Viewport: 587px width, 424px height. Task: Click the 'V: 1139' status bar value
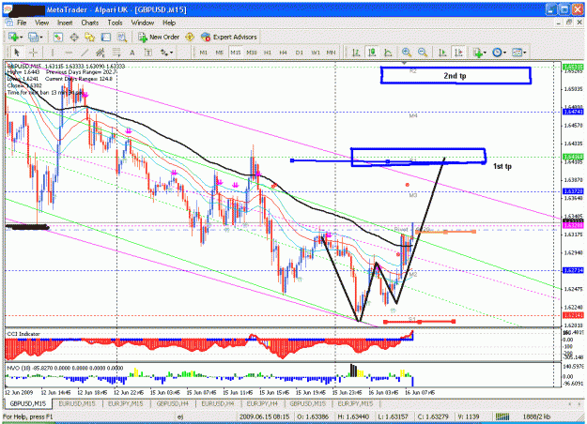pyautogui.click(x=469, y=416)
